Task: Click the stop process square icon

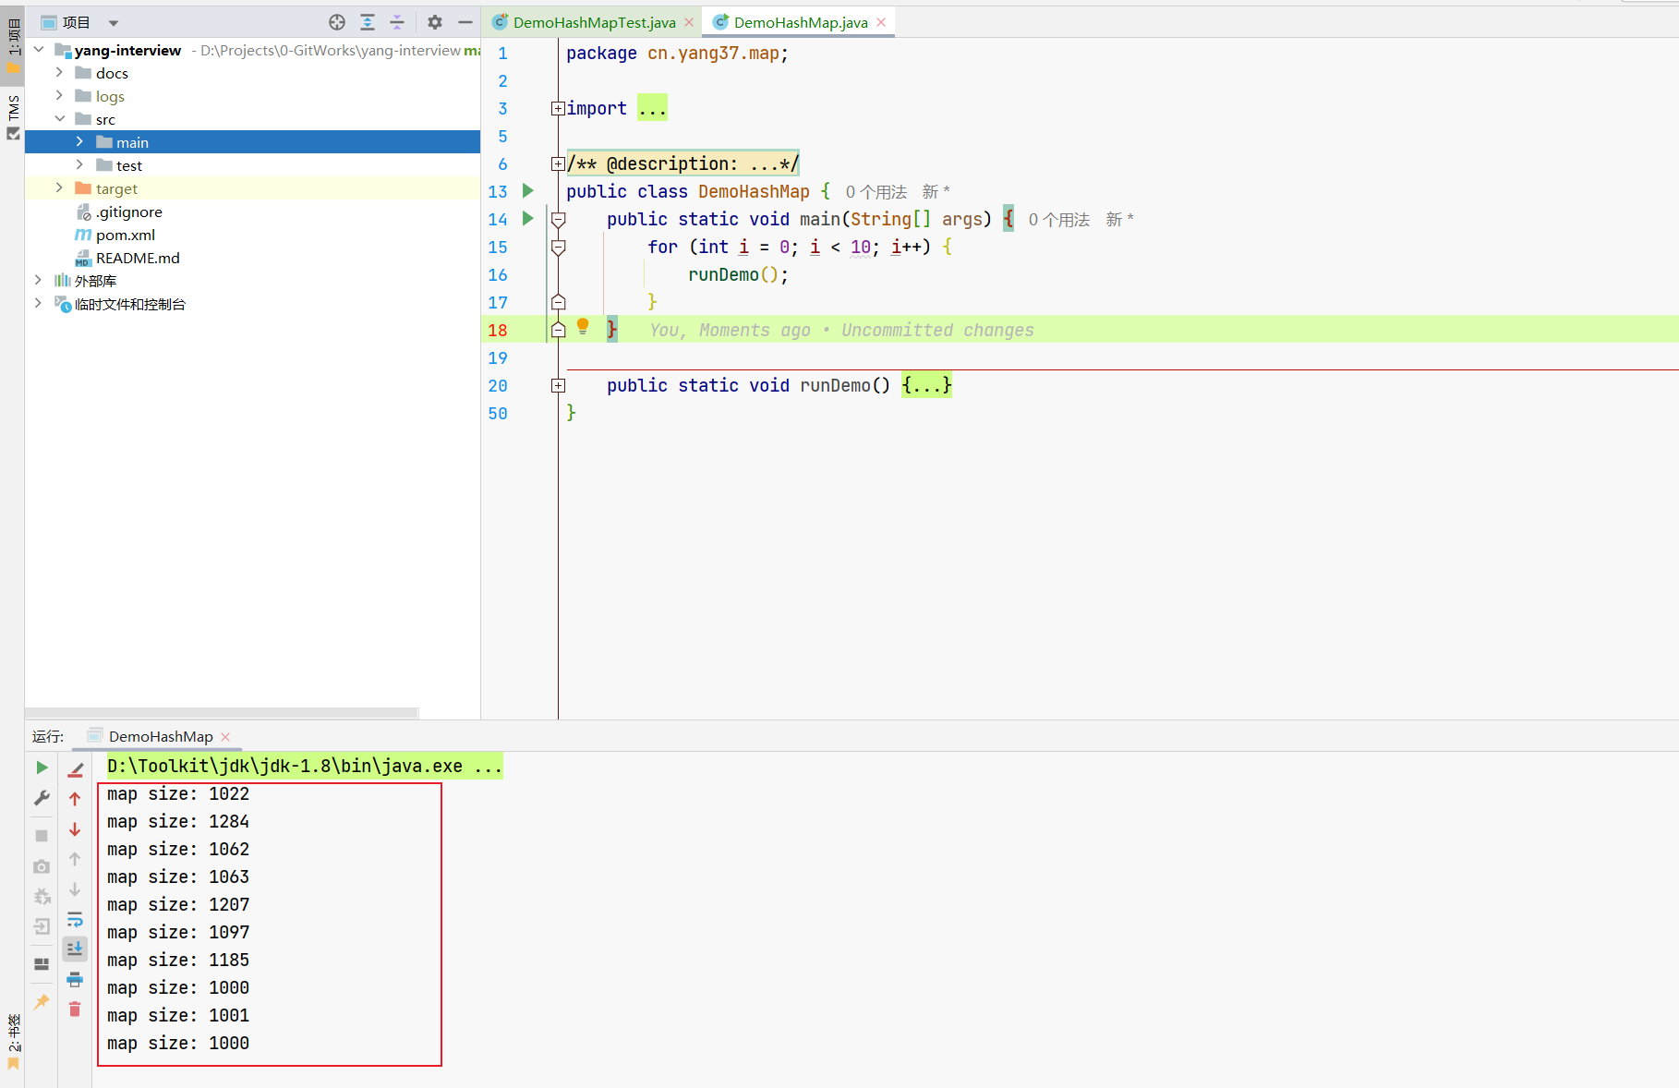Action: [42, 836]
